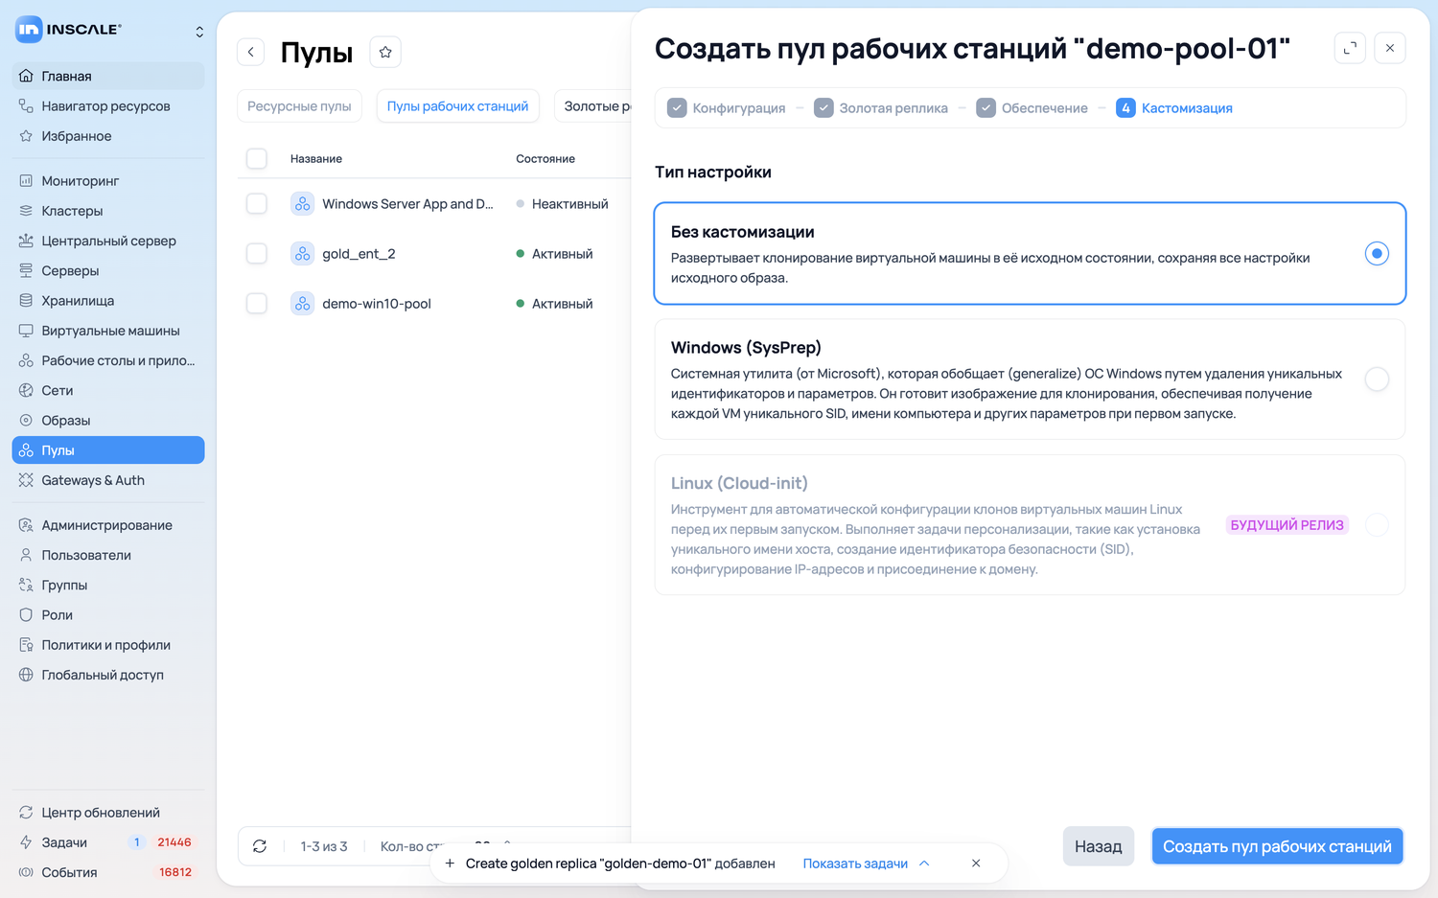Click the Кластеры sidebar icon
This screenshot has width=1438, height=898.
[26, 211]
